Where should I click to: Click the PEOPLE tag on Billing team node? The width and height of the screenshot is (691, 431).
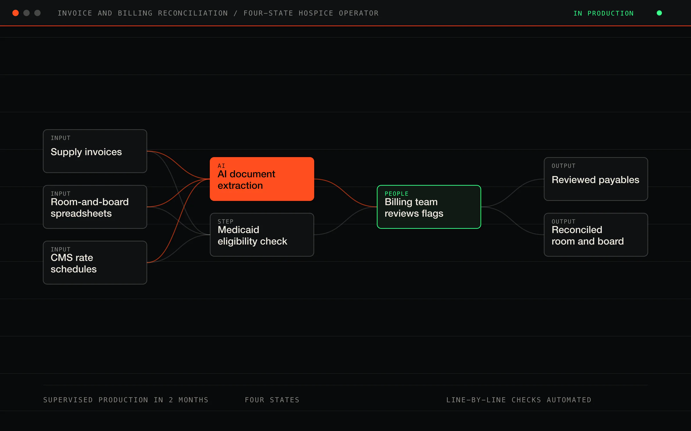396,194
